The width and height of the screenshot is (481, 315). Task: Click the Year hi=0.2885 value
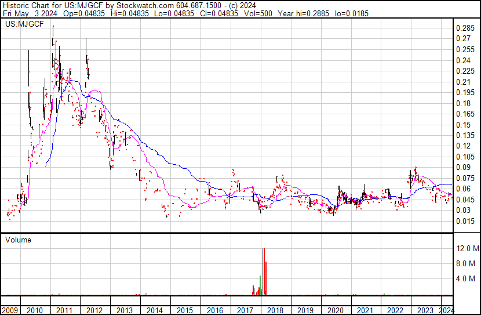303,13
